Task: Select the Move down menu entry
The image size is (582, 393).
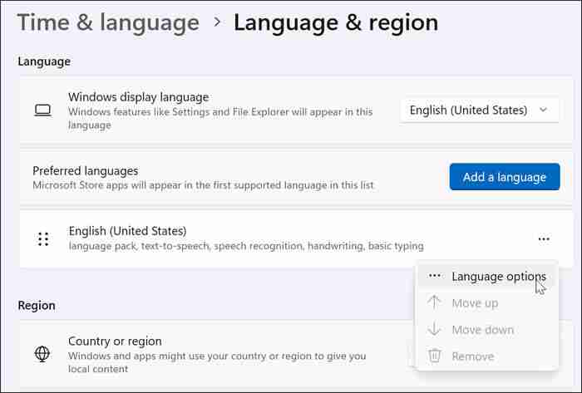Action: (482, 330)
